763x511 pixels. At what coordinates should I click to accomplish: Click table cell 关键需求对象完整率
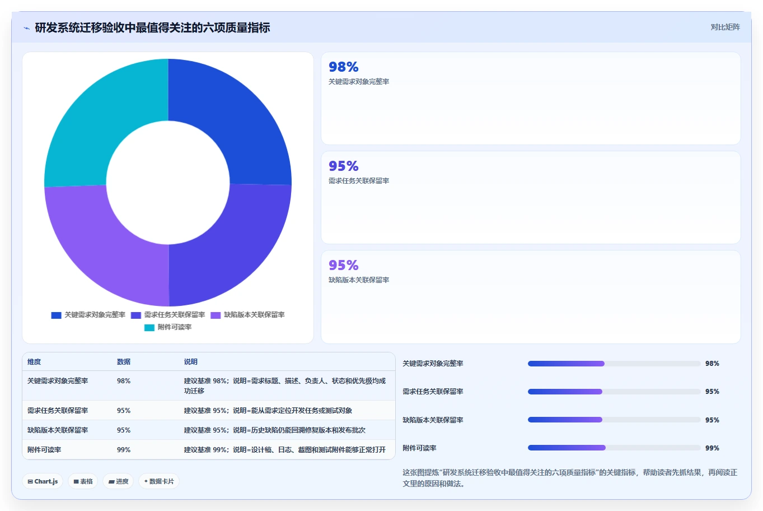(x=58, y=381)
